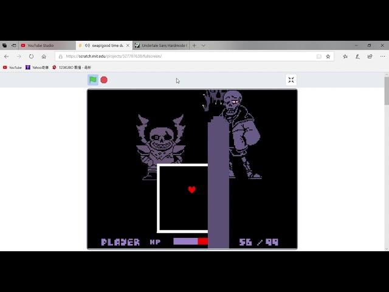389x292 pixels.
Task: Minimize the browser window
Action: (x=356, y=46)
